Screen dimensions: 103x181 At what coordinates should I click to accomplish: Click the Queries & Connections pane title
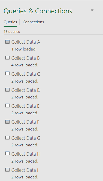(x=38, y=11)
